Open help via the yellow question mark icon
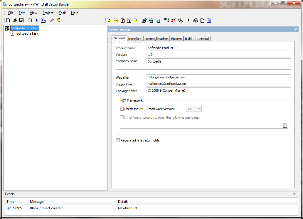 click(59, 20)
